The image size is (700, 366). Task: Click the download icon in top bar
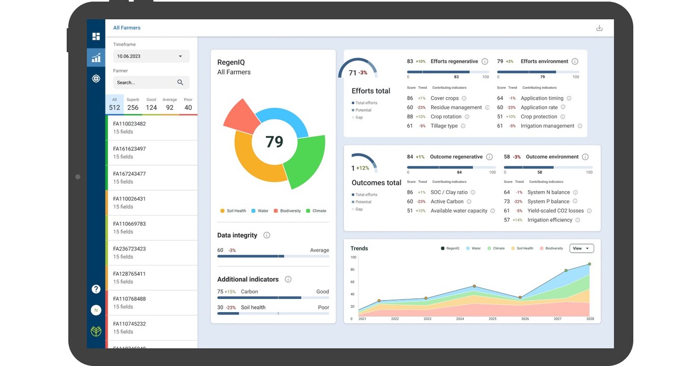pos(599,28)
